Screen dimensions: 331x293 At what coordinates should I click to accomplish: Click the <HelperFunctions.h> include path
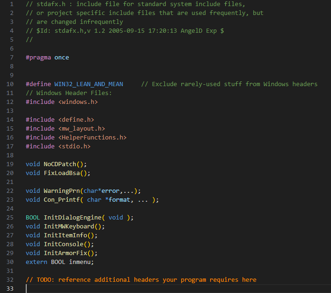click(x=92, y=138)
